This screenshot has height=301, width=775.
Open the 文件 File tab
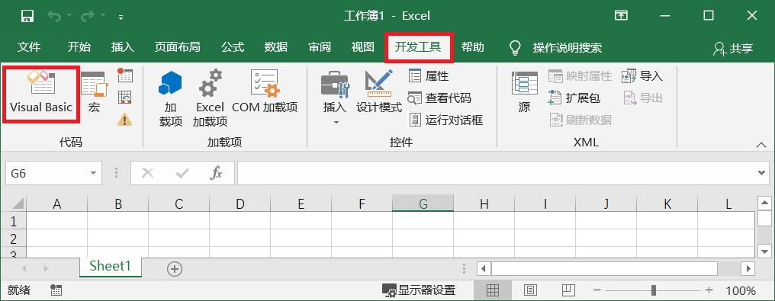click(29, 47)
